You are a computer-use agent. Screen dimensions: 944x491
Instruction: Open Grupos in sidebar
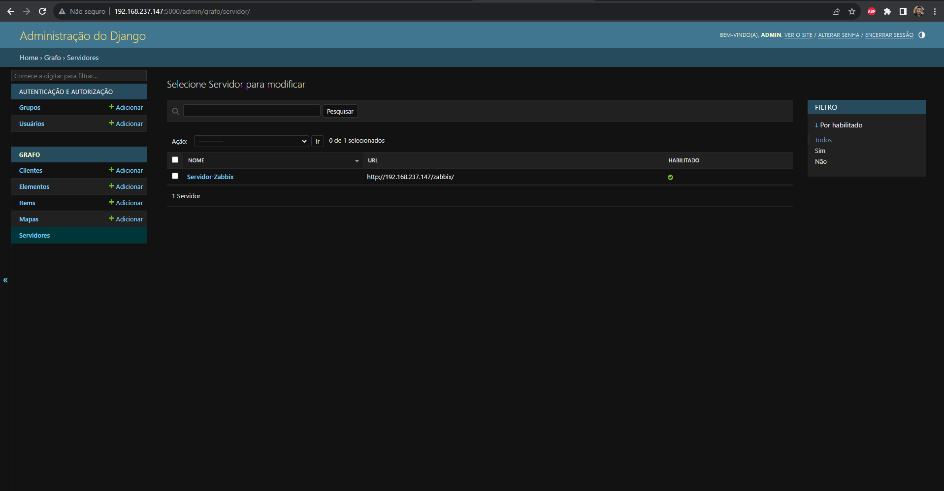(30, 108)
